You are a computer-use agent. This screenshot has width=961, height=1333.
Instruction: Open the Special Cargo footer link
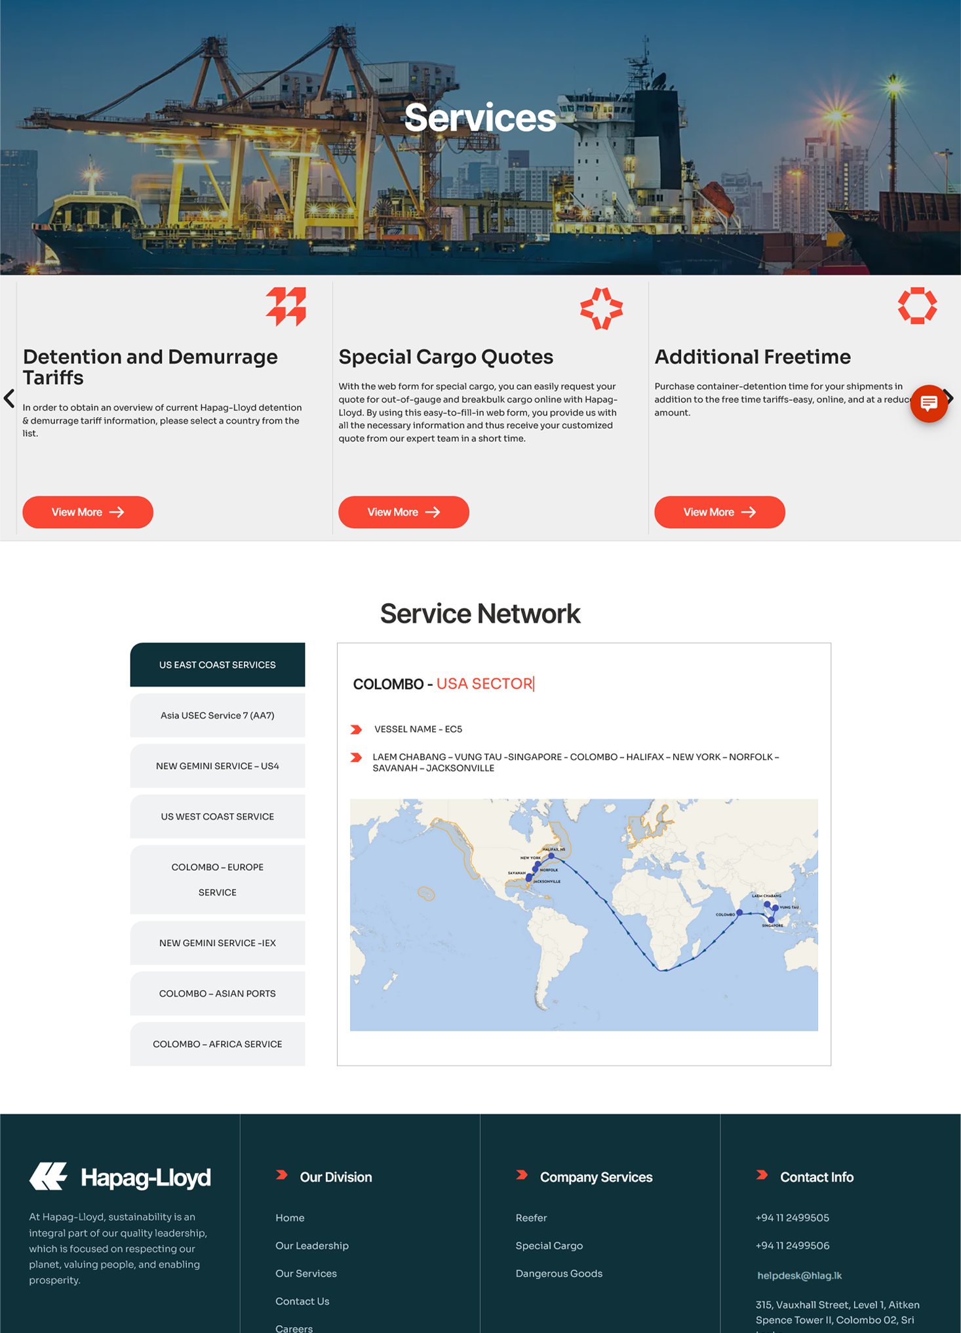pos(549,1245)
